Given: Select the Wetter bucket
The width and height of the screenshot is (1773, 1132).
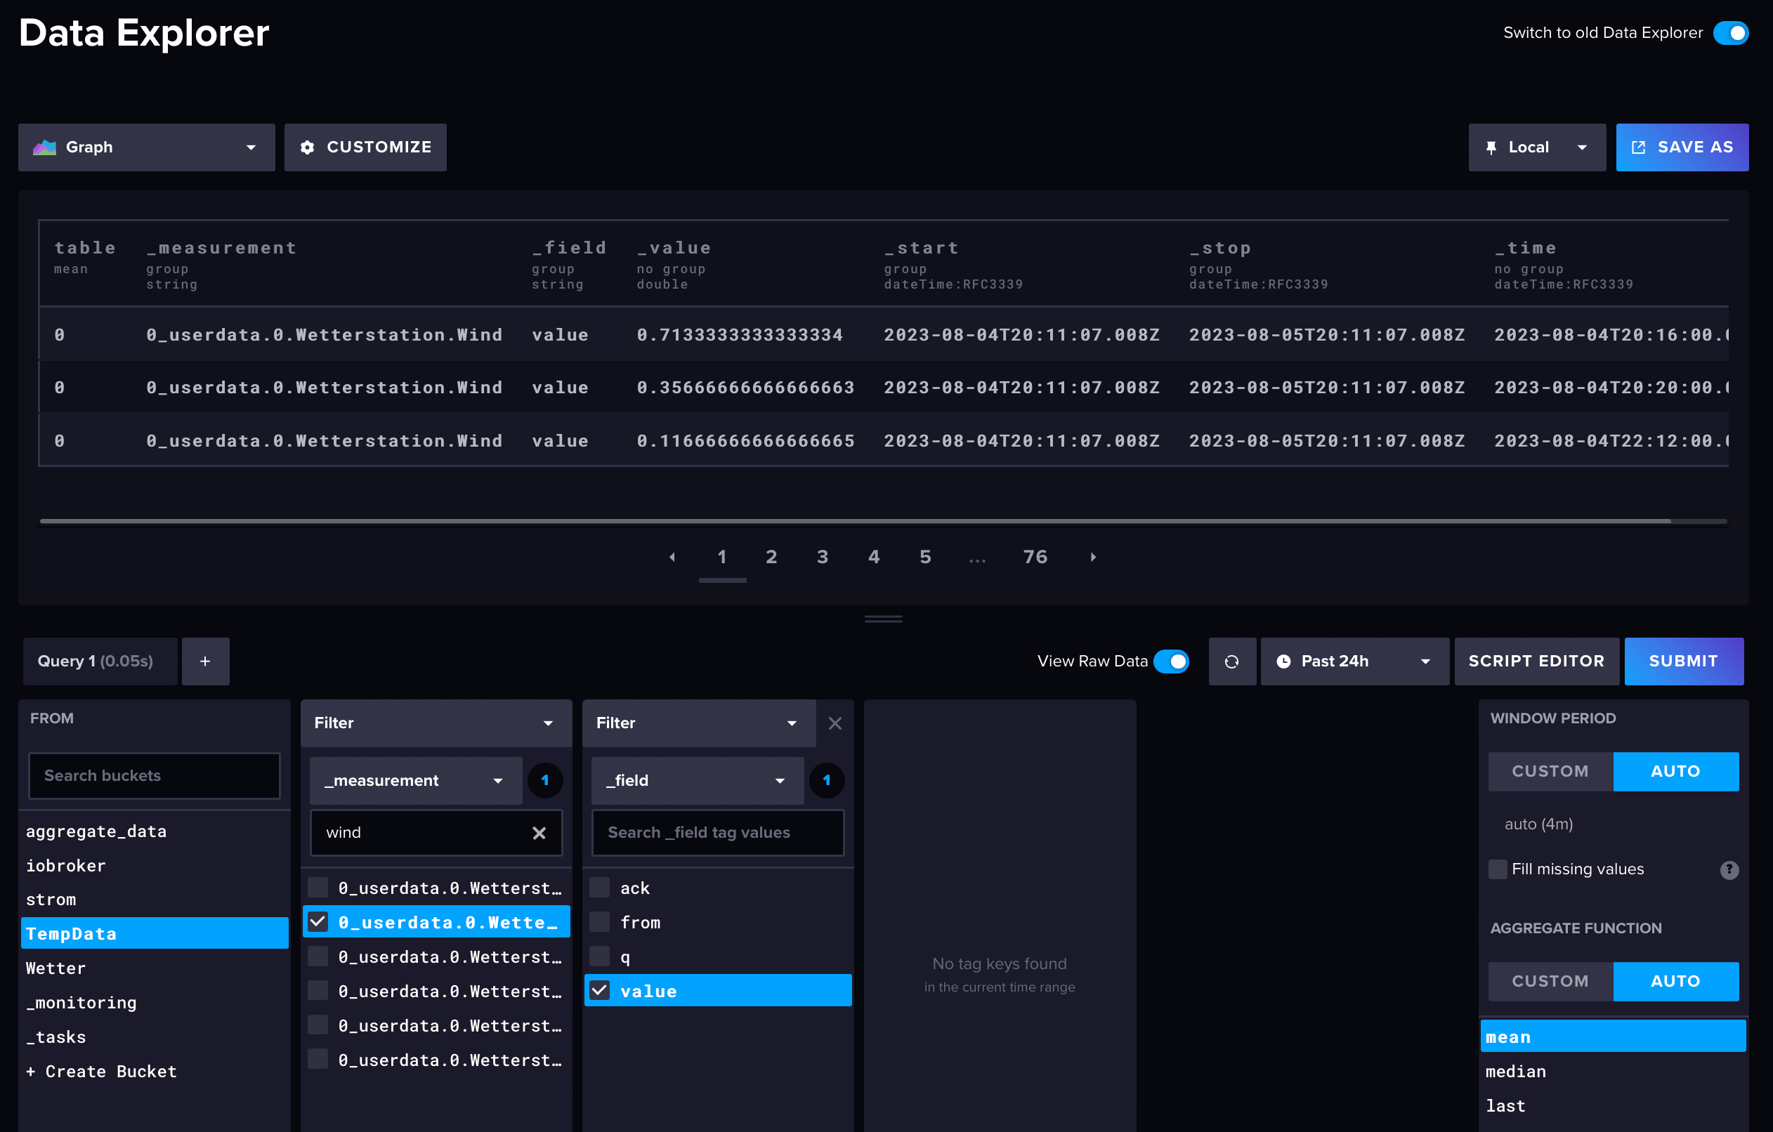Looking at the screenshot, I should pyautogui.click(x=154, y=968).
